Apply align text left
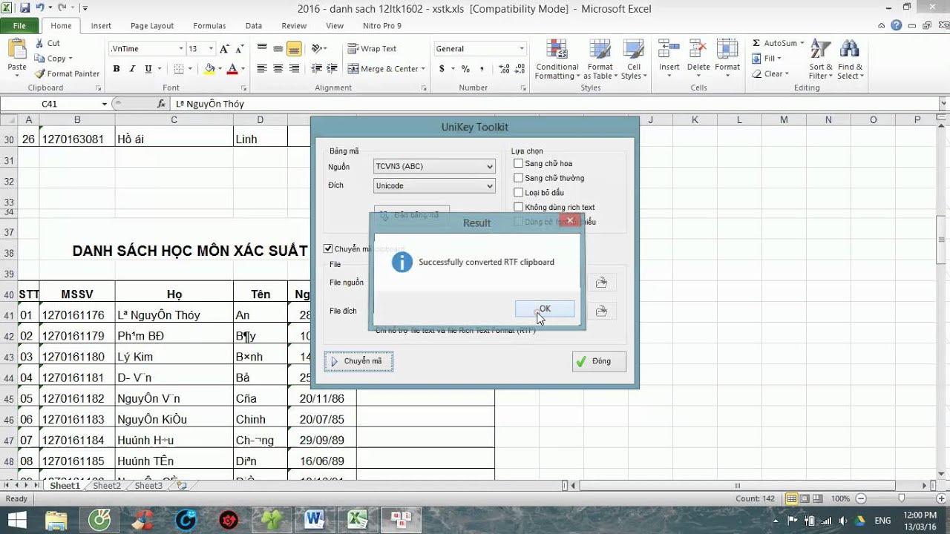This screenshot has height=534, width=950. 262,69
